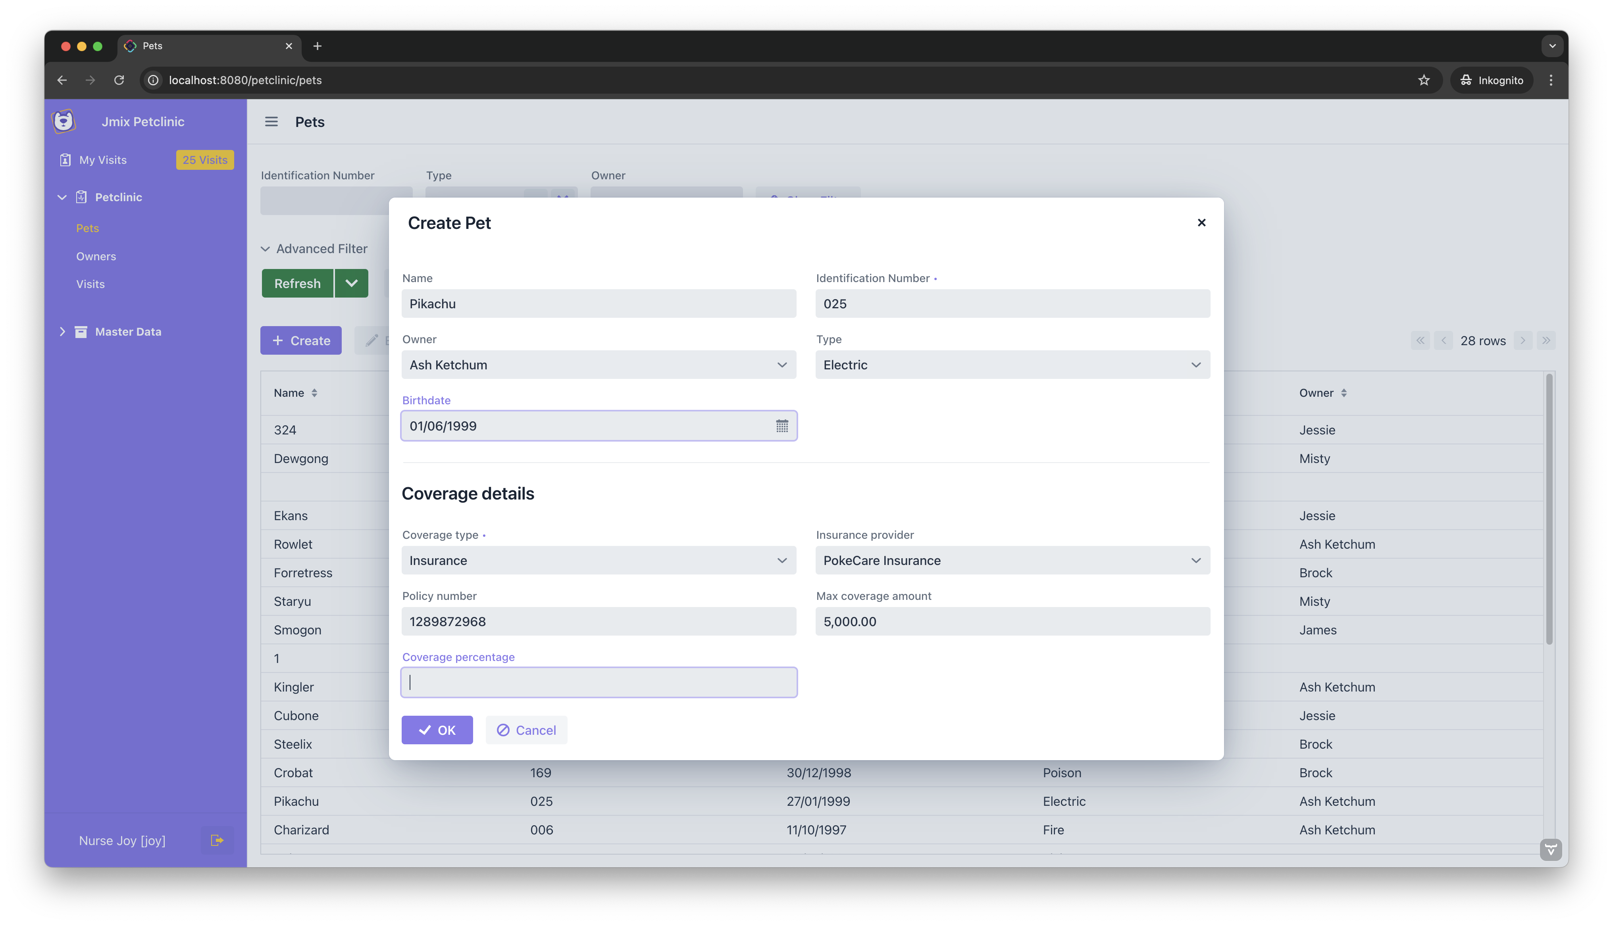Jump to the last page of the pets table

1547,340
